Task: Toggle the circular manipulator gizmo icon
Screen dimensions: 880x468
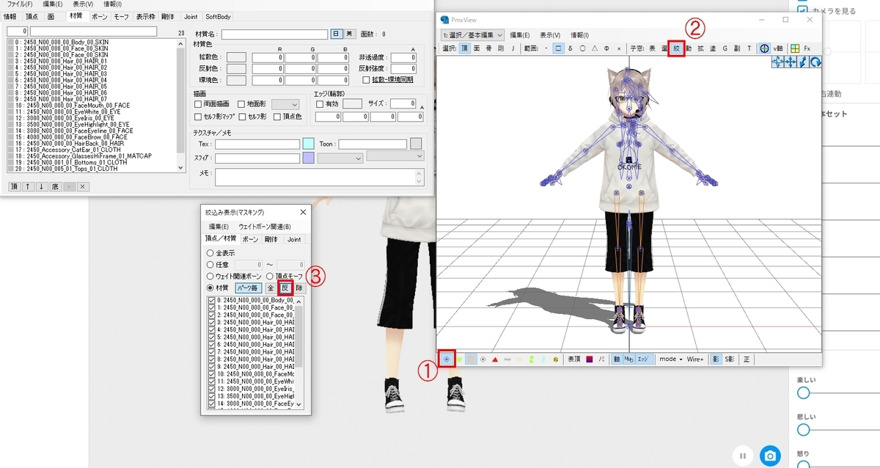Action: click(x=763, y=48)
